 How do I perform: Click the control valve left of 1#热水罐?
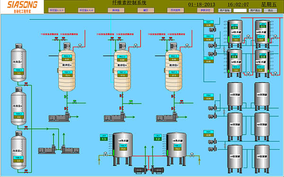105,154
